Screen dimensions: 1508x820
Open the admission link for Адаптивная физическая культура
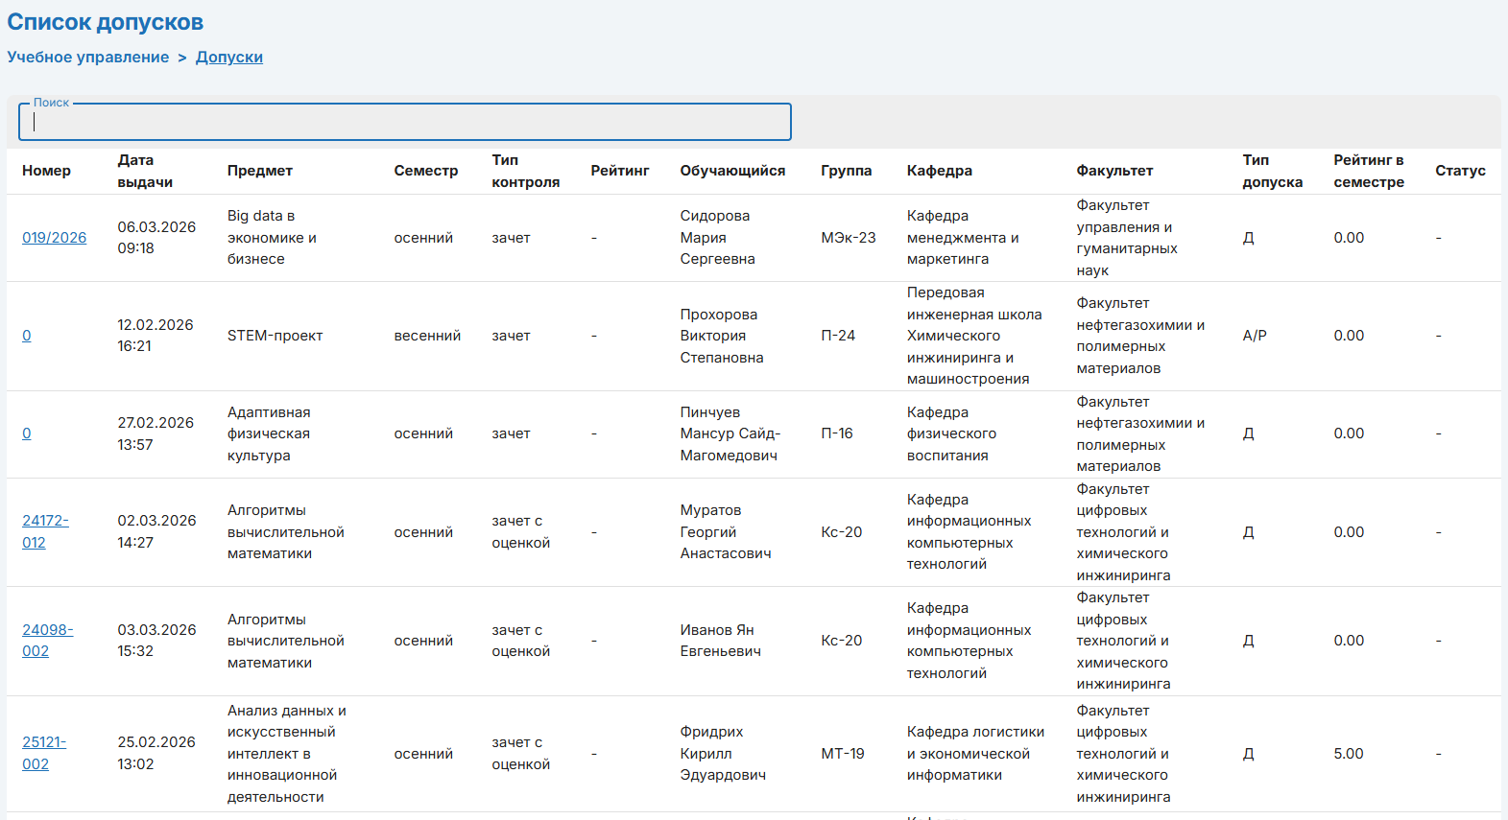(27, 433)
